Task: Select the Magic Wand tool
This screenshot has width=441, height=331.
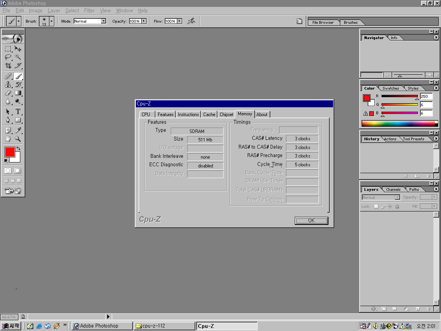Action: click(18, 57)
